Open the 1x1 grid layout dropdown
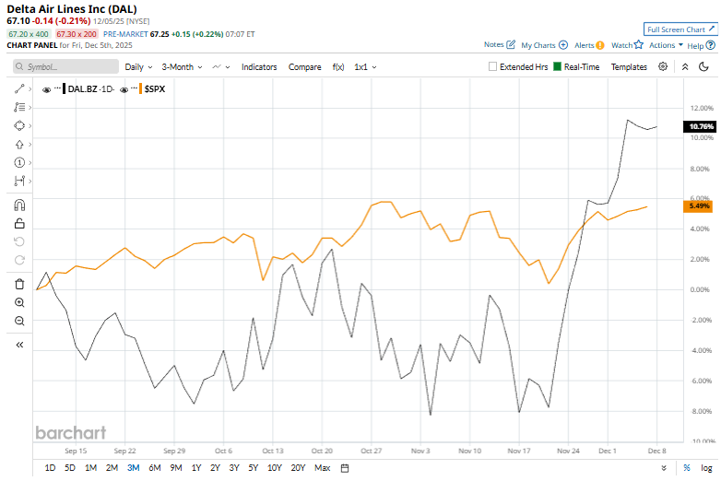Image resolution: width=721 pixels, height=481 pixels. (x=365, y=67)
